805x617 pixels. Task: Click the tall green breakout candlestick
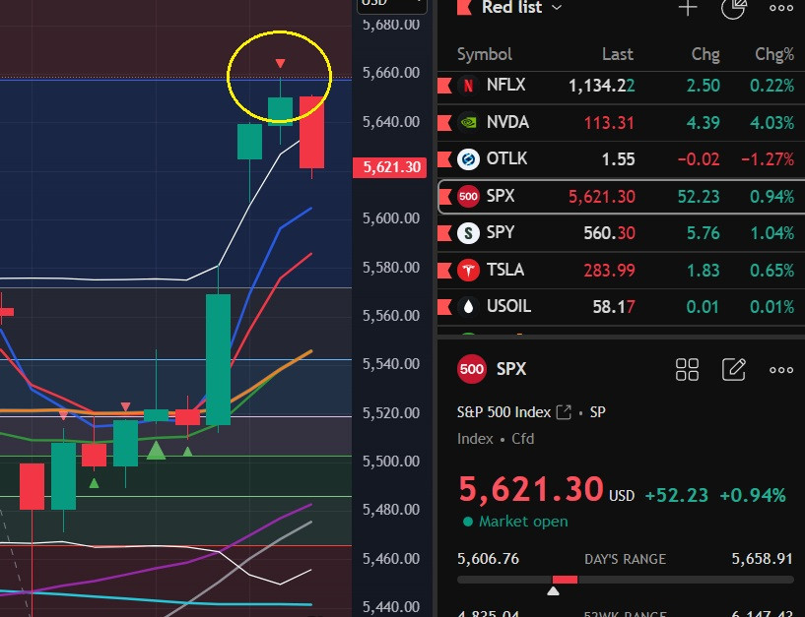coord(218,359)
